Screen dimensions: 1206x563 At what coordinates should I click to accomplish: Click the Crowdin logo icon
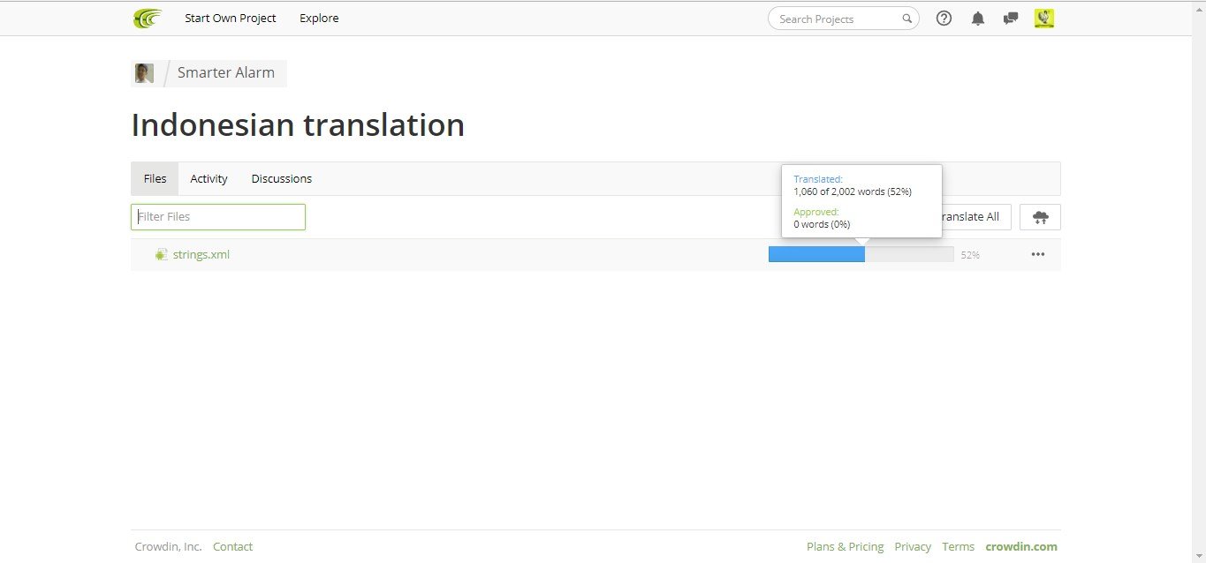click(x=148, y=18)
